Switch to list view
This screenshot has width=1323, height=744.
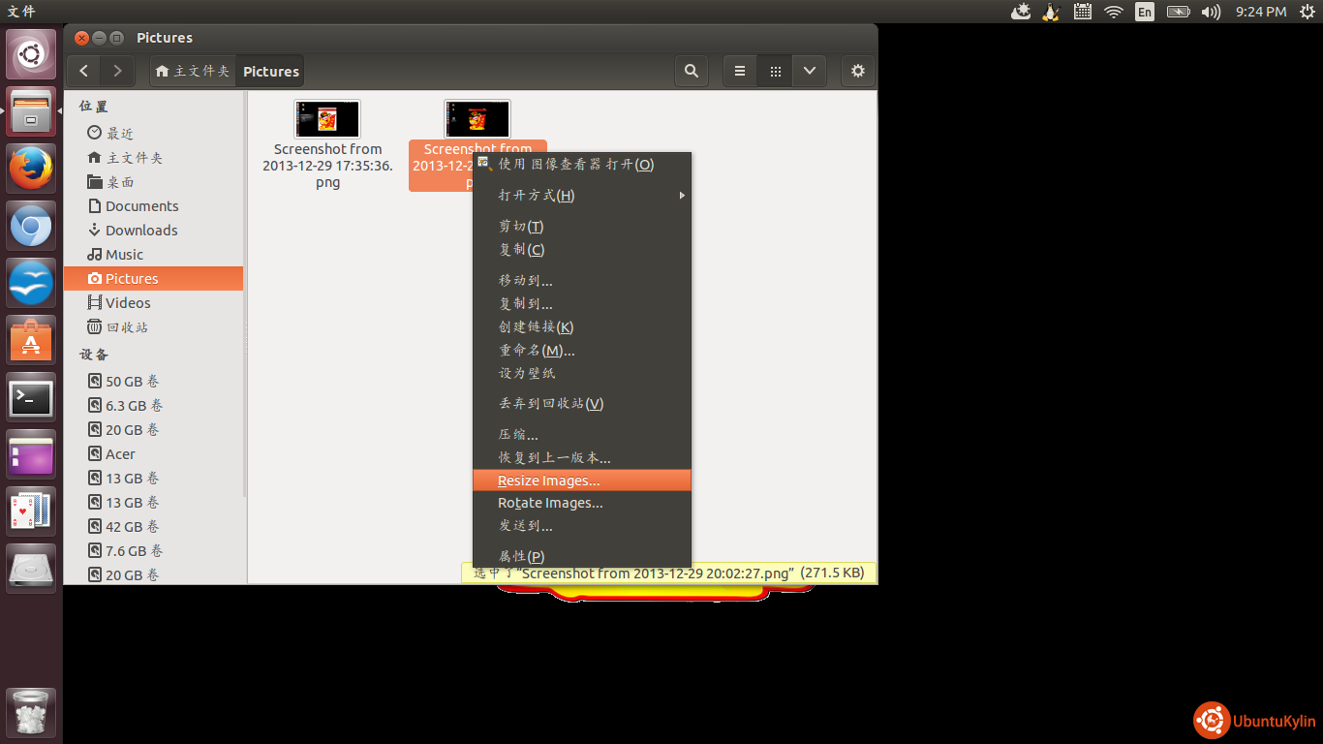(740, 71)
